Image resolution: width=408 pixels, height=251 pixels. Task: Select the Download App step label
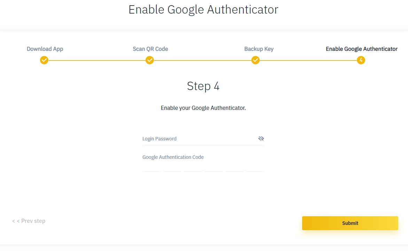click(x=45, y=49)
